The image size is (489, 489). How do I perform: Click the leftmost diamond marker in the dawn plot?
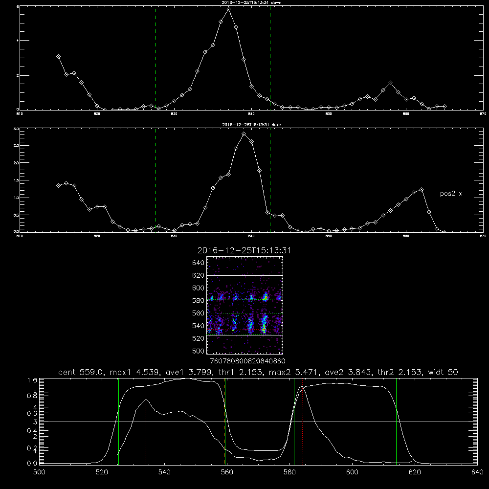[58, 56]
